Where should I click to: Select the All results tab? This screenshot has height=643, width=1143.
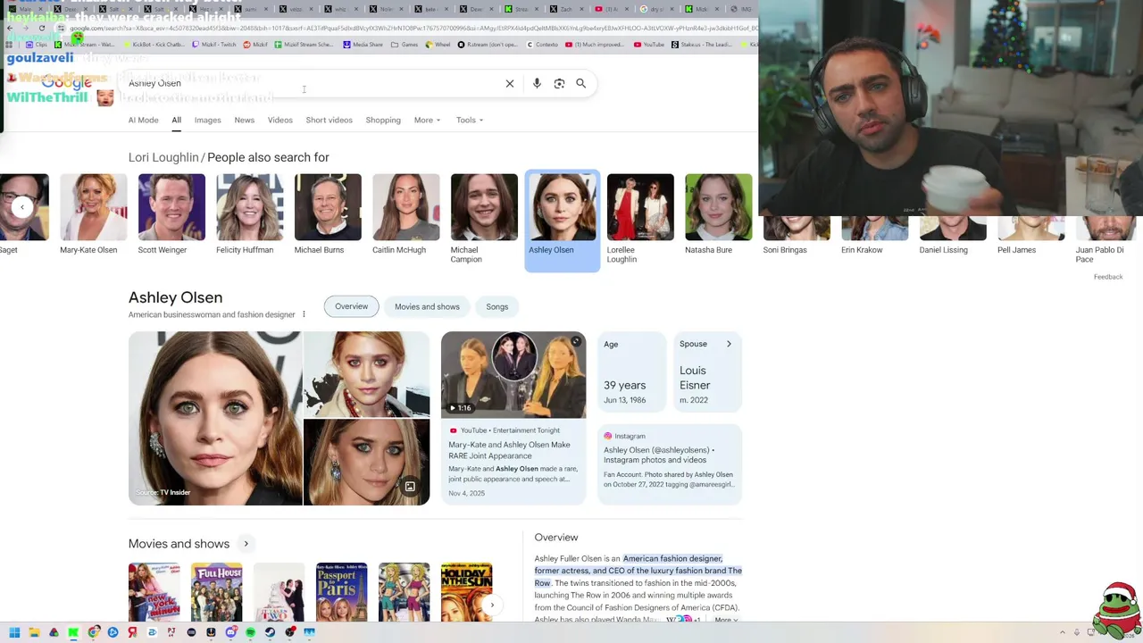point(176,120)
